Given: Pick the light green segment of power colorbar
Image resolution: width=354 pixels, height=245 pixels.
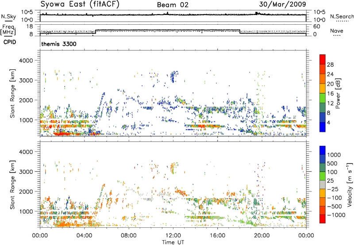Looking at the screenshot, I should 323,98.
